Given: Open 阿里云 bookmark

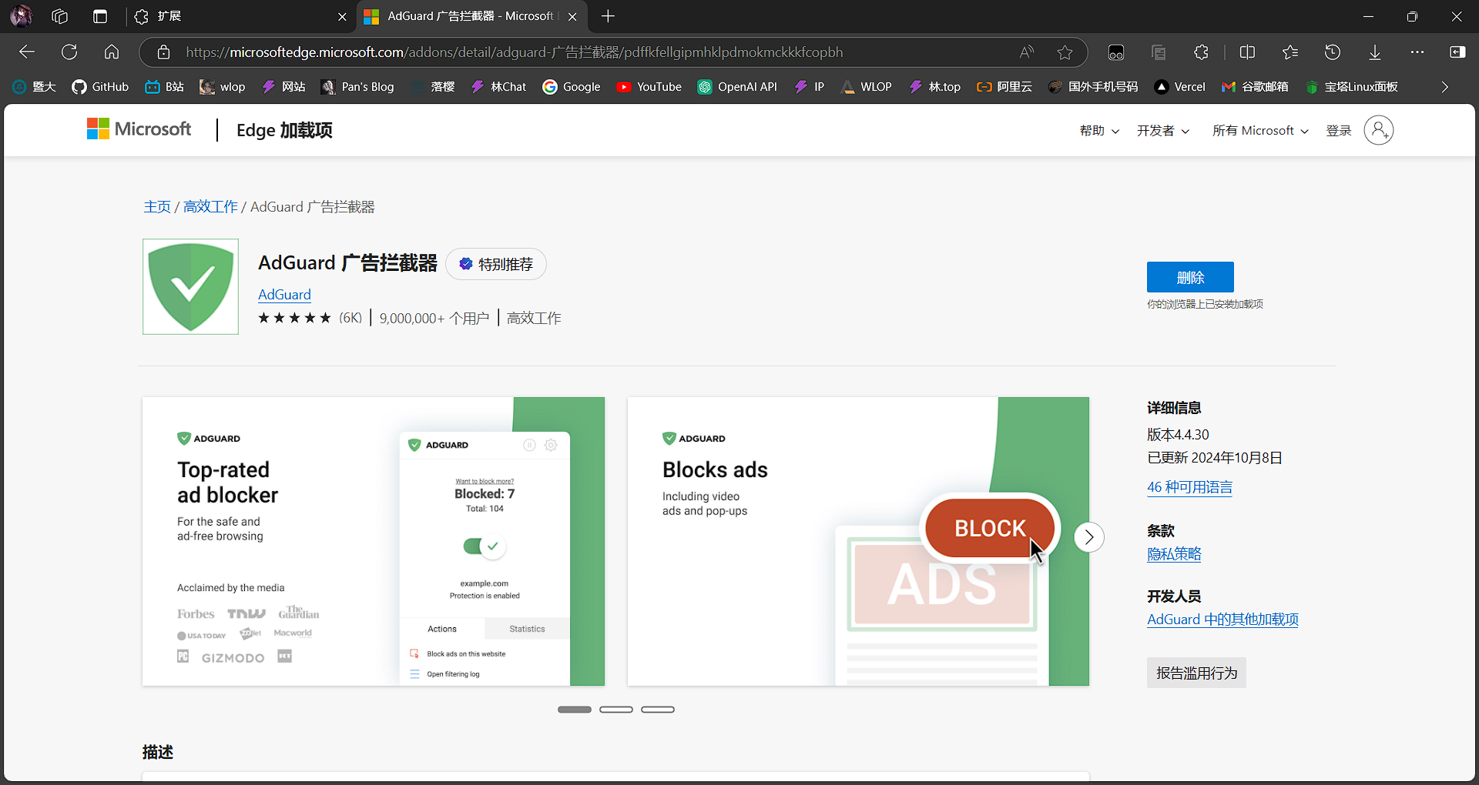Looking at the screenshot, I should pos(1004,87).
